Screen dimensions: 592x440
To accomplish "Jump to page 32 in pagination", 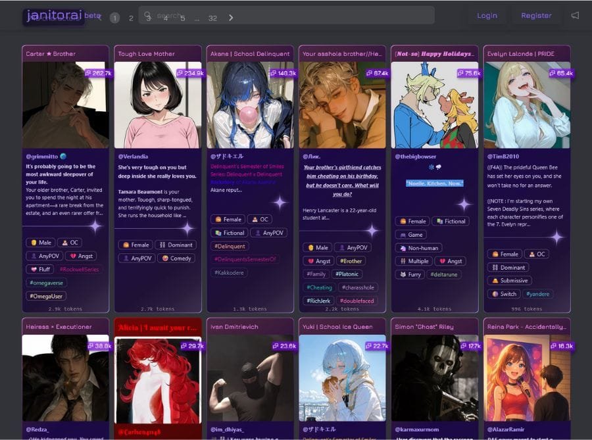I will tap(212, 18).
